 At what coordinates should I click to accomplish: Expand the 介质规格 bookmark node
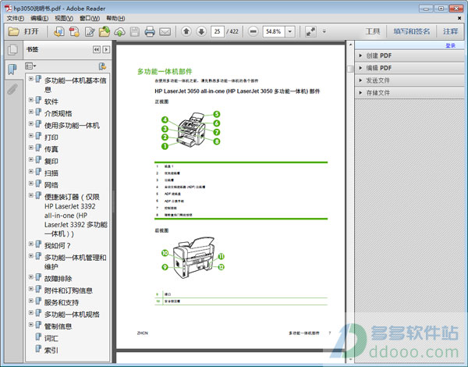coord(30,112)
